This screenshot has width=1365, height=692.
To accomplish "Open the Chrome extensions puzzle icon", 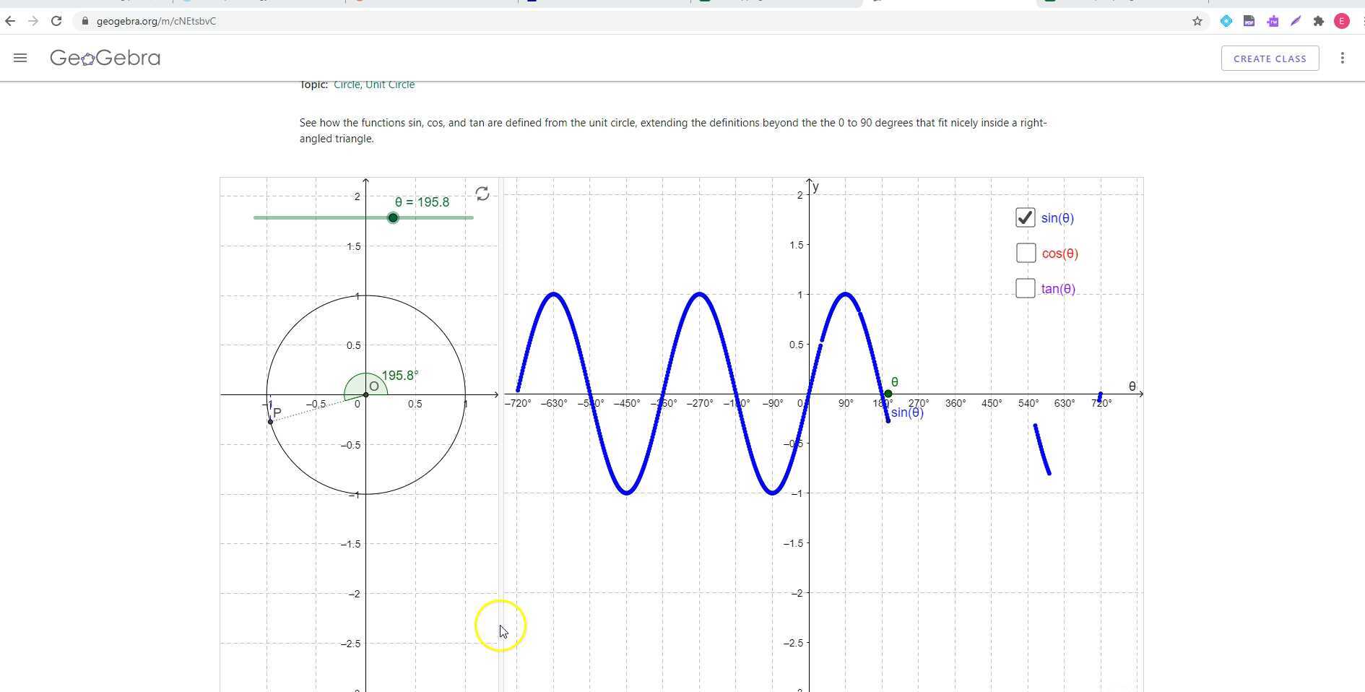I will (x=1318, y=21).
